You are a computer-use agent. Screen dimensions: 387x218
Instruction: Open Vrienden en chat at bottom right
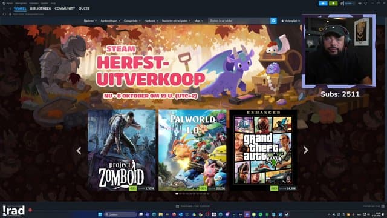pyautogui.click(x=374, y=206)
